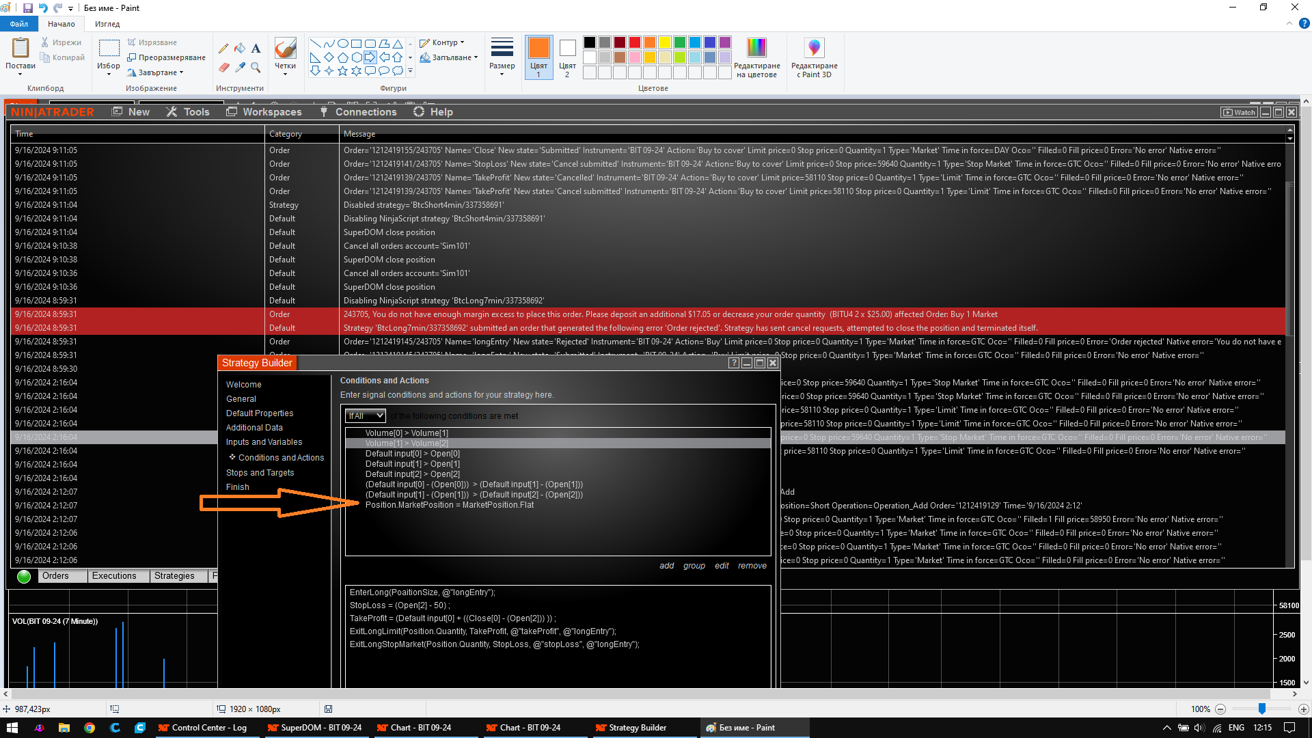The image size is (1312, 738).
Task: Open the If All conditions dropdown
Action: pos(366,415)
